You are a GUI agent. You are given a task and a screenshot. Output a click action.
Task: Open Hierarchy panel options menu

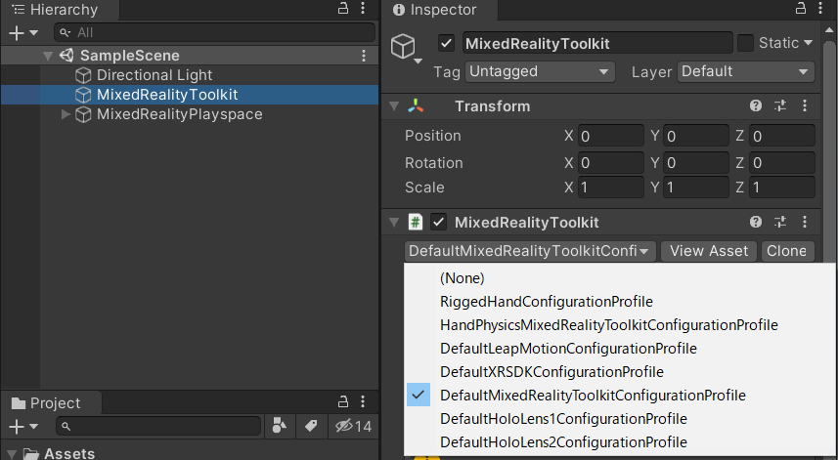[363, 9]
